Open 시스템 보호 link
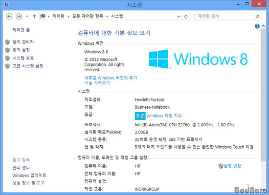The width and height of the screenshot is (269, 195). tap(23, 58)
